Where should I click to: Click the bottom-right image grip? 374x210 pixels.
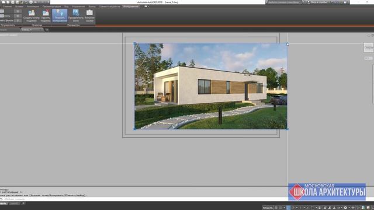(x=287, y=129)
